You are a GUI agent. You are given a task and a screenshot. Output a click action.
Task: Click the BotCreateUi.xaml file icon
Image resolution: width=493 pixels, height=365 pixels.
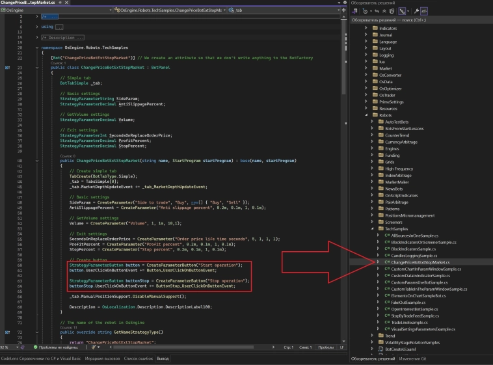tap(379, 349)
